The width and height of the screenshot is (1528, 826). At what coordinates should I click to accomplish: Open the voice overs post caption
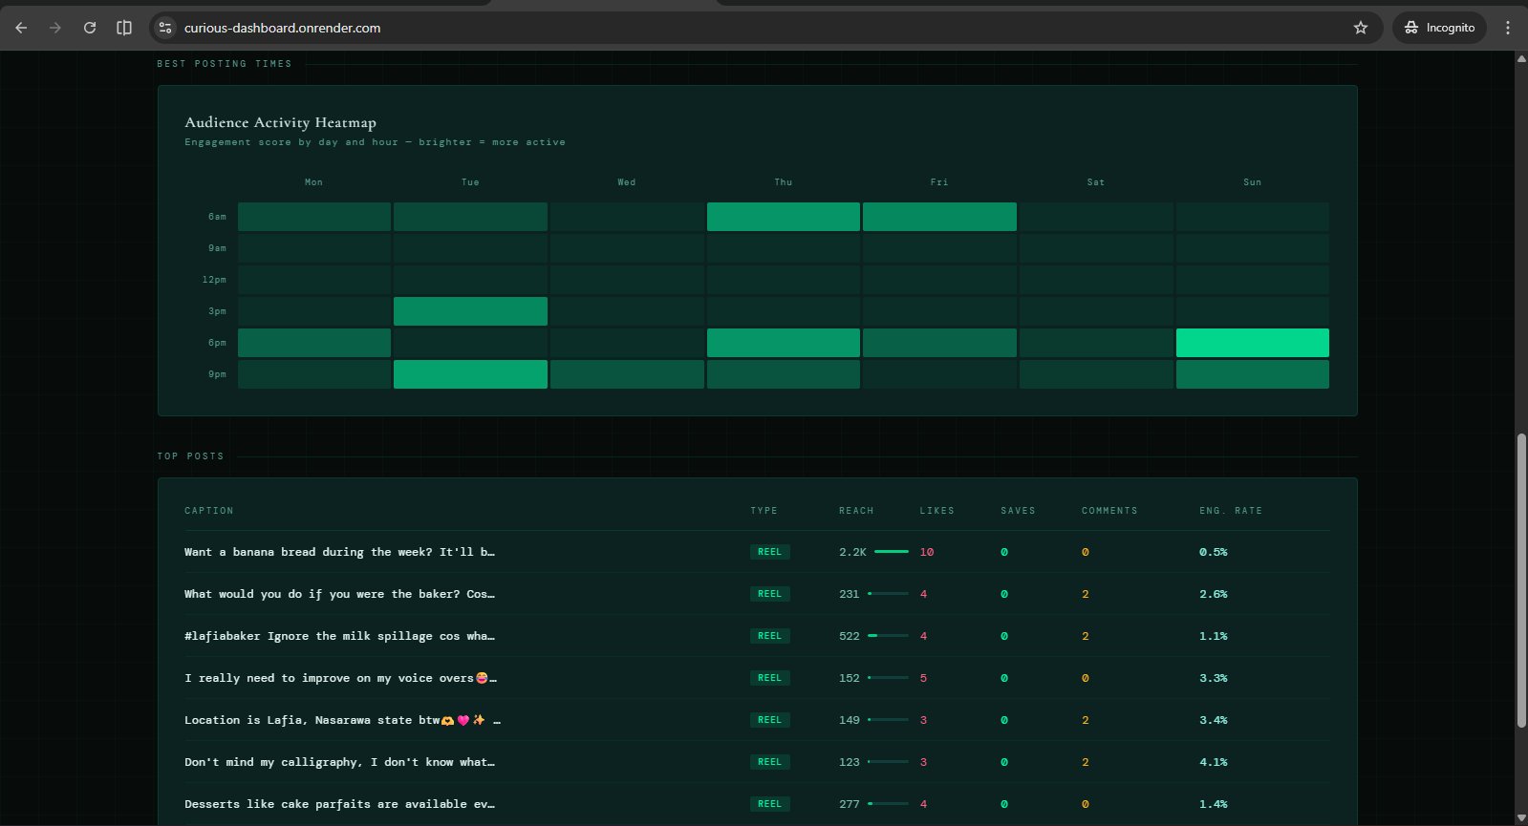340,678
